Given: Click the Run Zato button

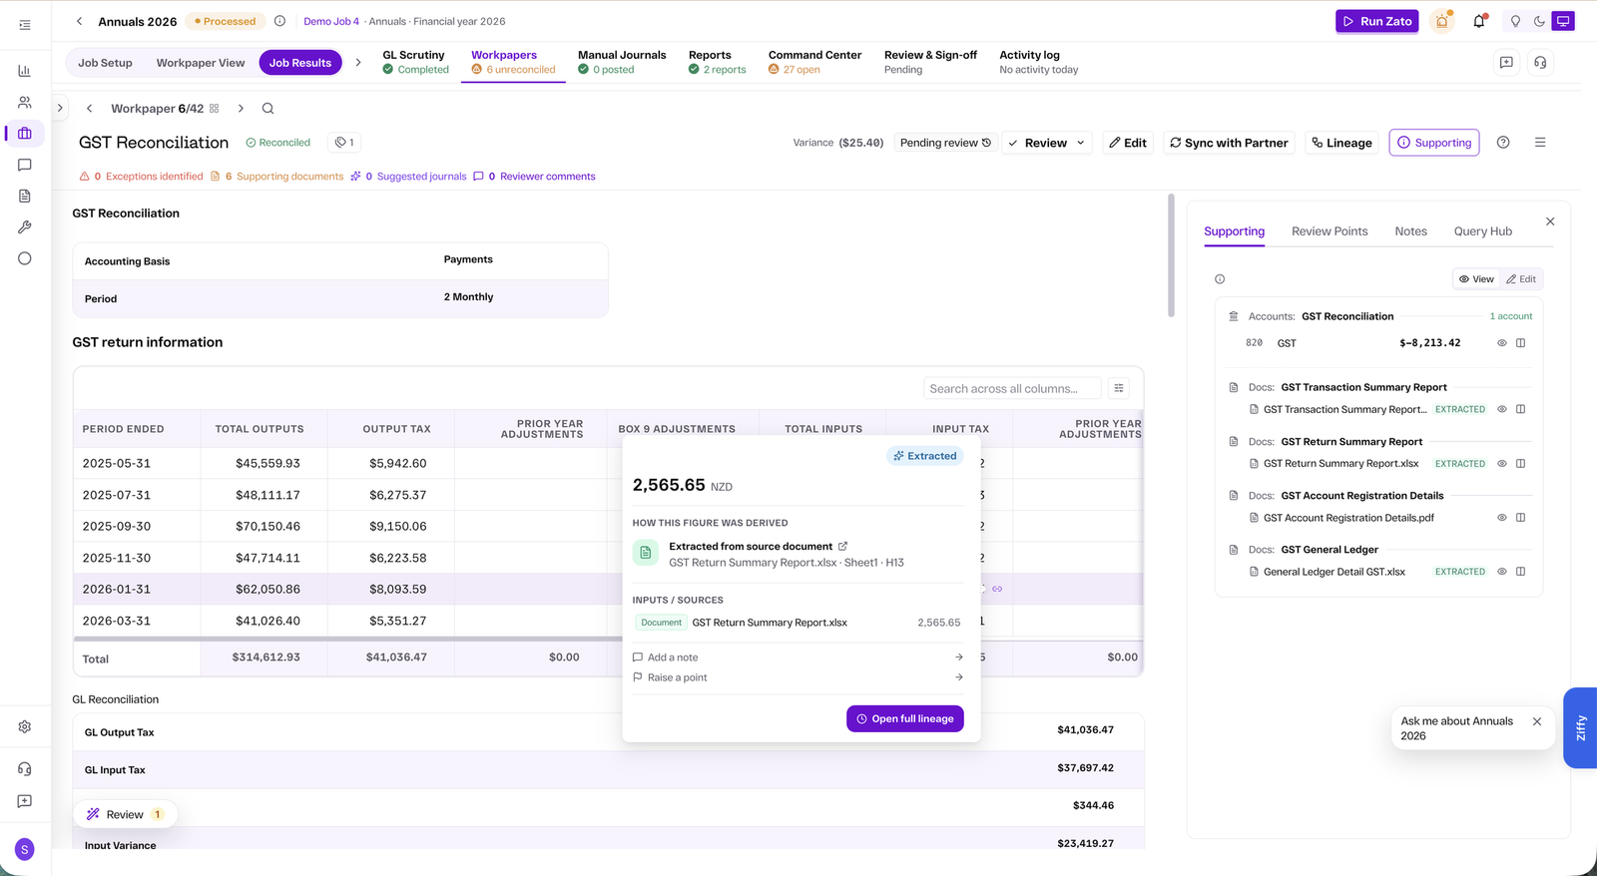Looking at the screenshot, I should coord(1377,21).
